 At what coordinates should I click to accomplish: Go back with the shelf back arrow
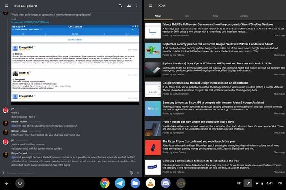6,183
